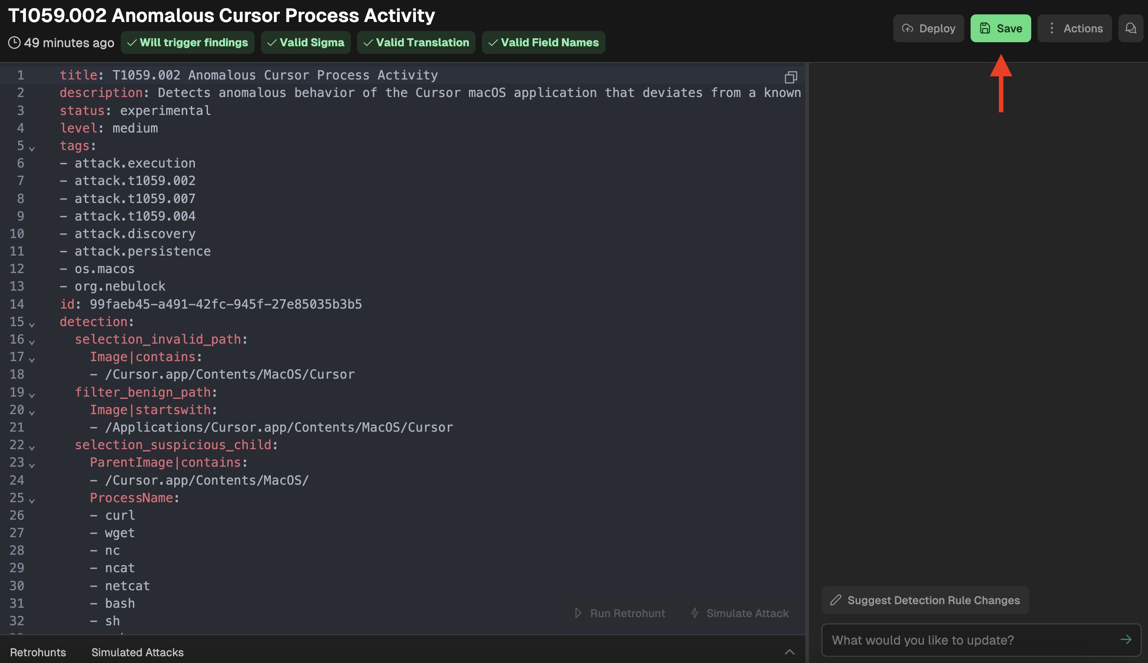This screenshot has width=1148, height=663.
Task: Collapse the tags section fold arrow
Action: (32, 148)
